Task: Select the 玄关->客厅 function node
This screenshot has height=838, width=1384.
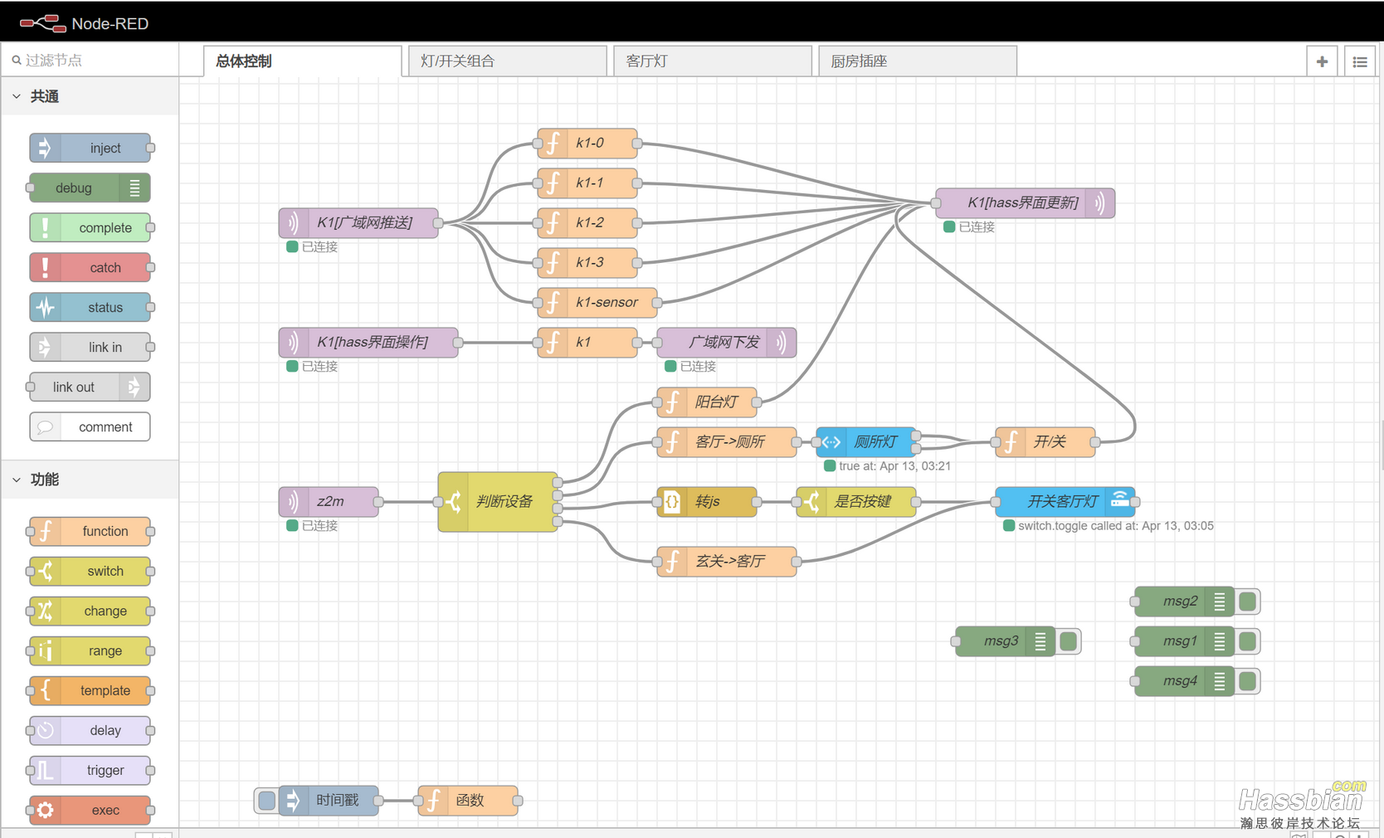Action: (x=727, y=561)
